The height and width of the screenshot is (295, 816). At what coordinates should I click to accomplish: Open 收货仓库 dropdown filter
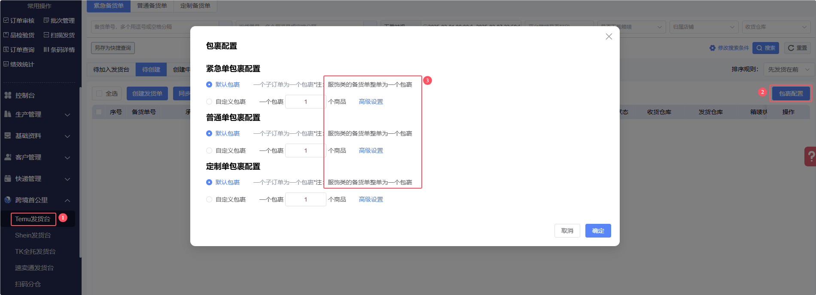coord(776,27)
